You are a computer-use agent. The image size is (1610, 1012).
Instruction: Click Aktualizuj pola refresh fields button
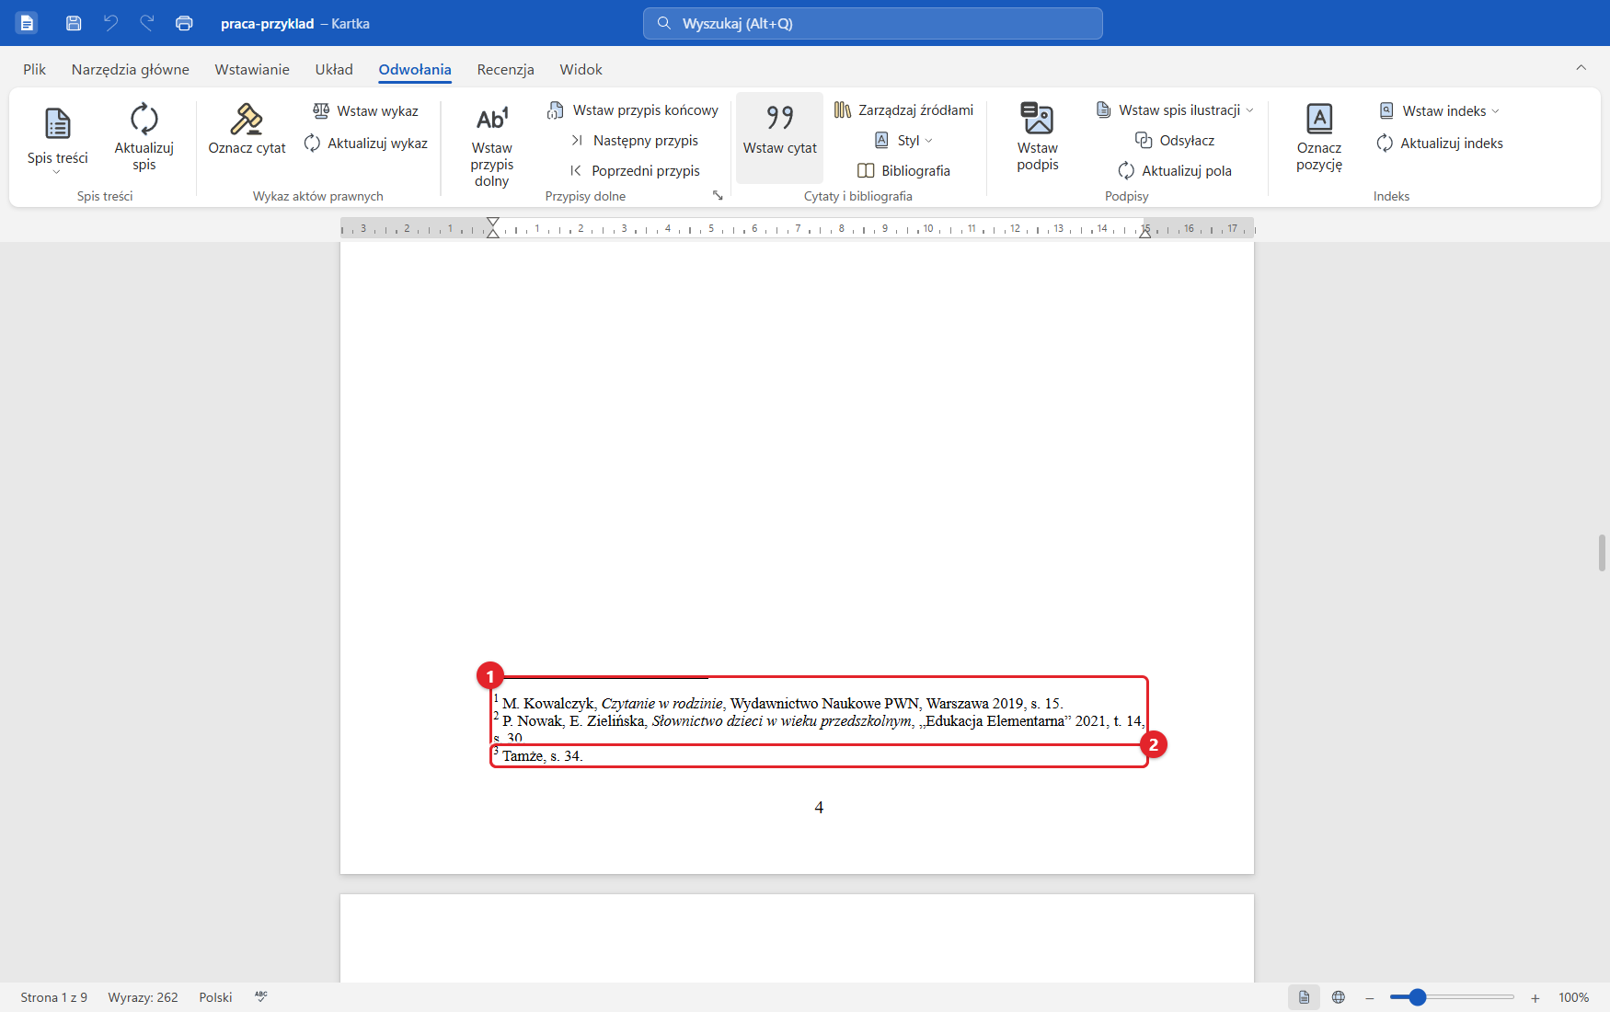[1175, 170]
